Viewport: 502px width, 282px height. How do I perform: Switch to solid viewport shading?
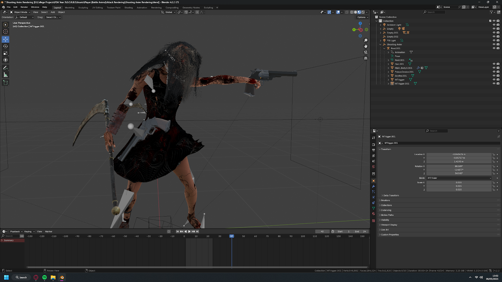pyautogui.click(x=355, y=12)
